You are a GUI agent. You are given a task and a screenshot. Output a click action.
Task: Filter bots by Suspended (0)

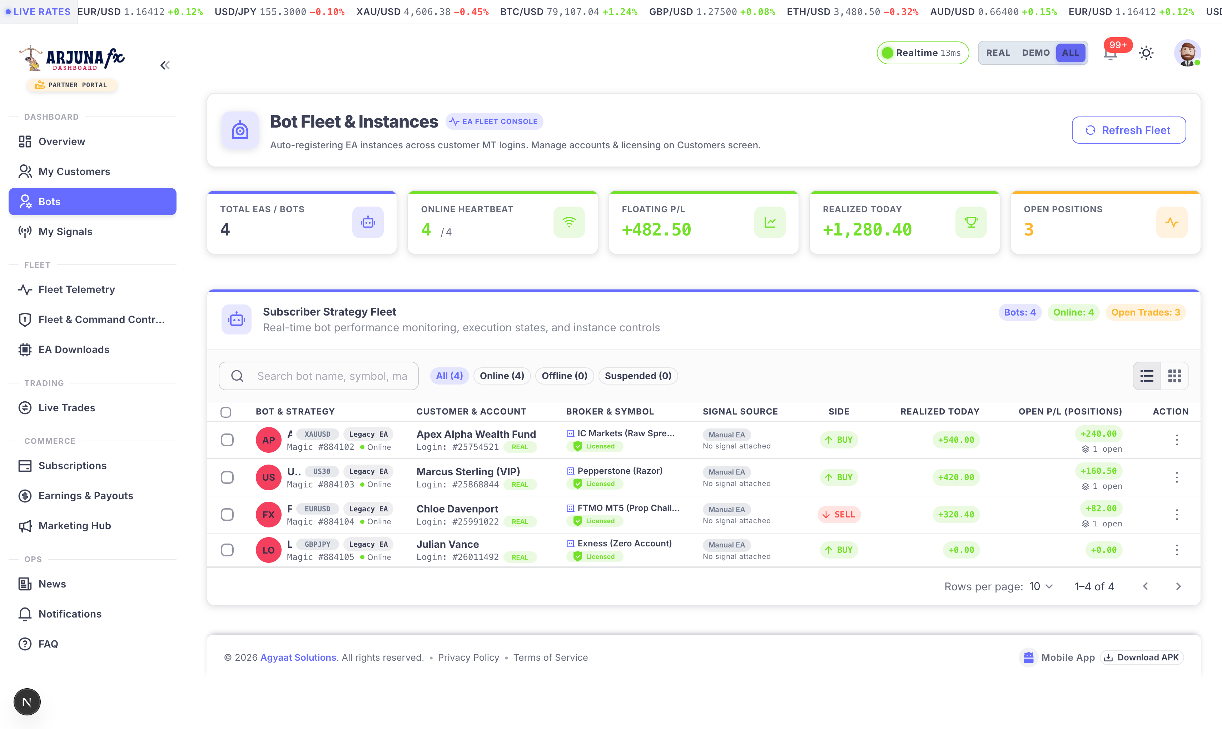[638, 376]
